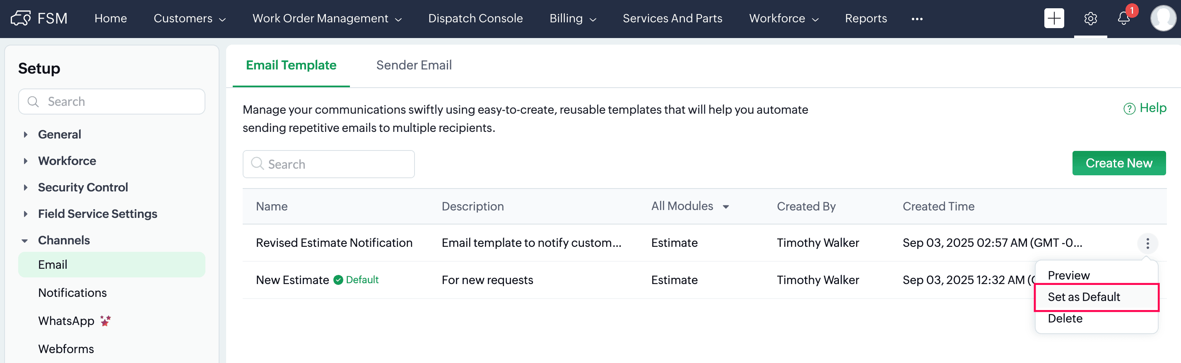Click the FSM vehicle logo icon
Viewport: 1181px width, 363px height.
coord(21,18)
